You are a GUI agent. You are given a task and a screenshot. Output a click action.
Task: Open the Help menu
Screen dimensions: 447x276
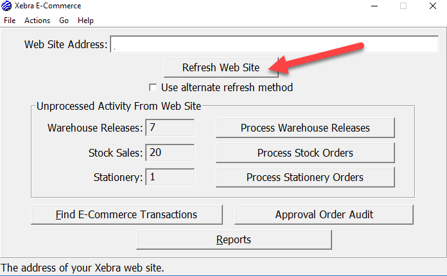click(x=85, y=21)
